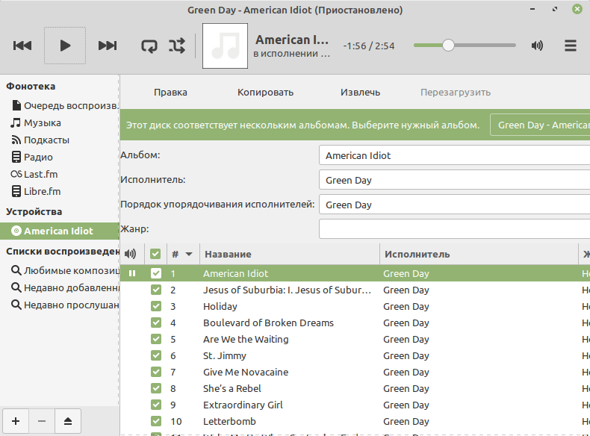Skip to the next track
590x436 pixels.
coord(108,46)
